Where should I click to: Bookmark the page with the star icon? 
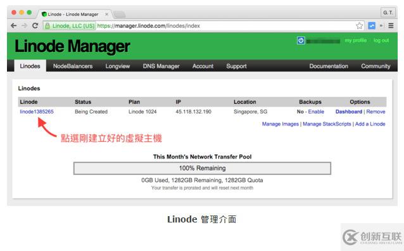(360, 26)
